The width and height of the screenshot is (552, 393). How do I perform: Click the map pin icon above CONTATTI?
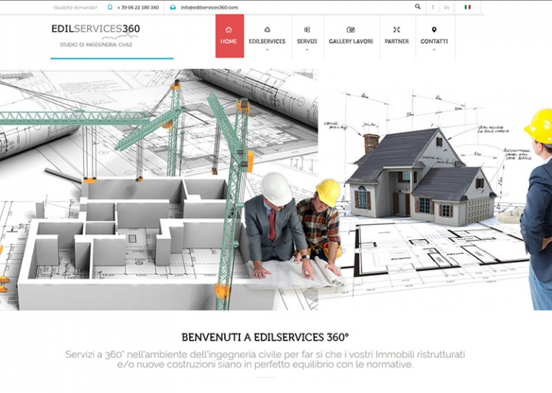(434, 29)
